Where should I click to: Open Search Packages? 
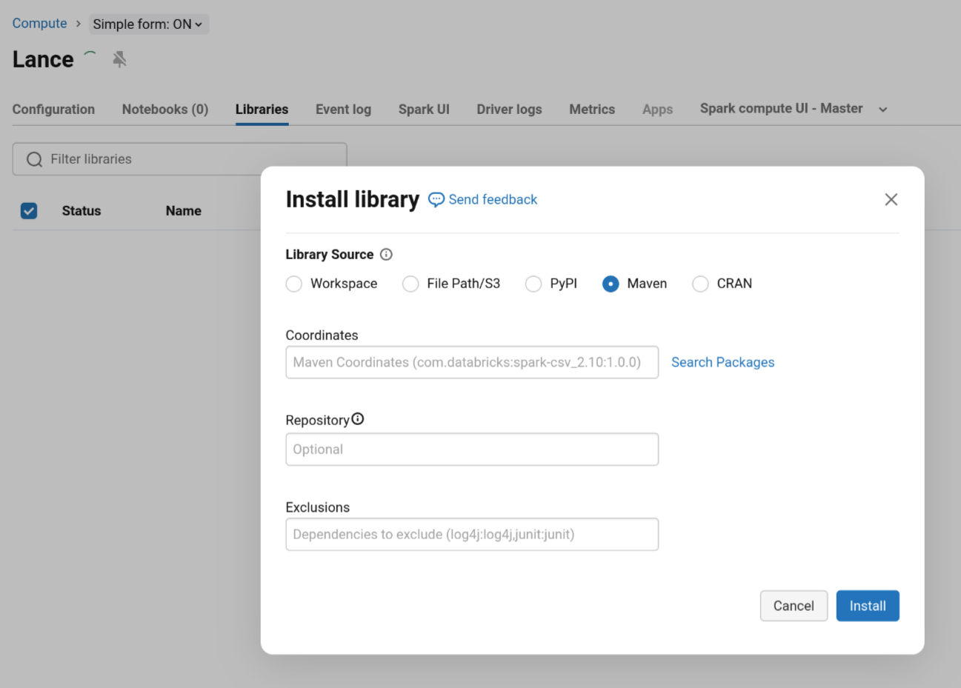[722, 362]
